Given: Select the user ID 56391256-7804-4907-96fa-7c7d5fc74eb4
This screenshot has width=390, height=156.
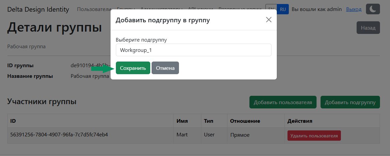Looking at the screenshot, I should click(59, 135).
